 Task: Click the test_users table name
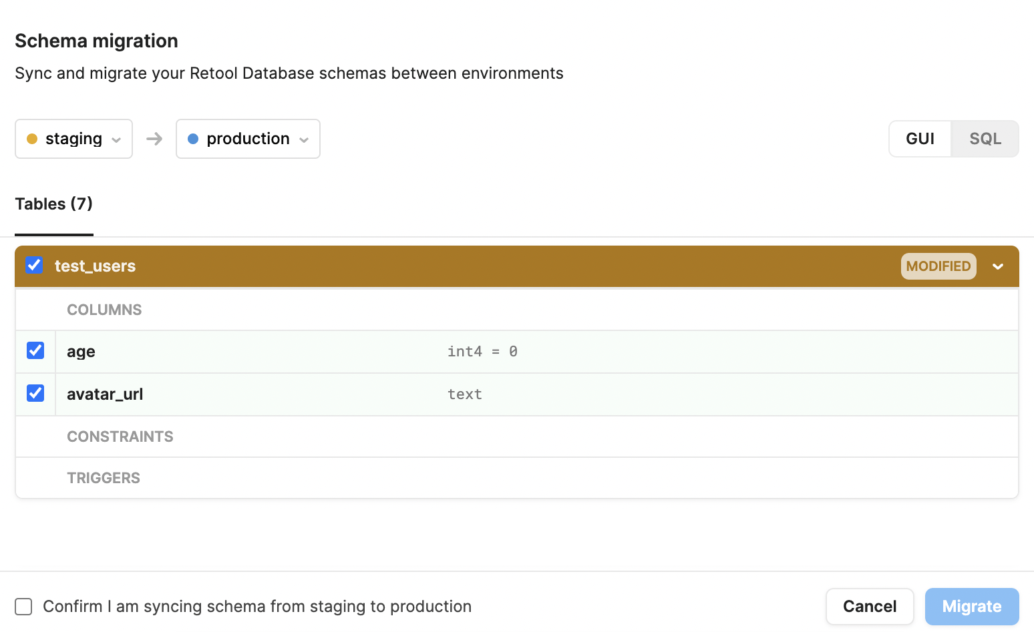(95, 266)
